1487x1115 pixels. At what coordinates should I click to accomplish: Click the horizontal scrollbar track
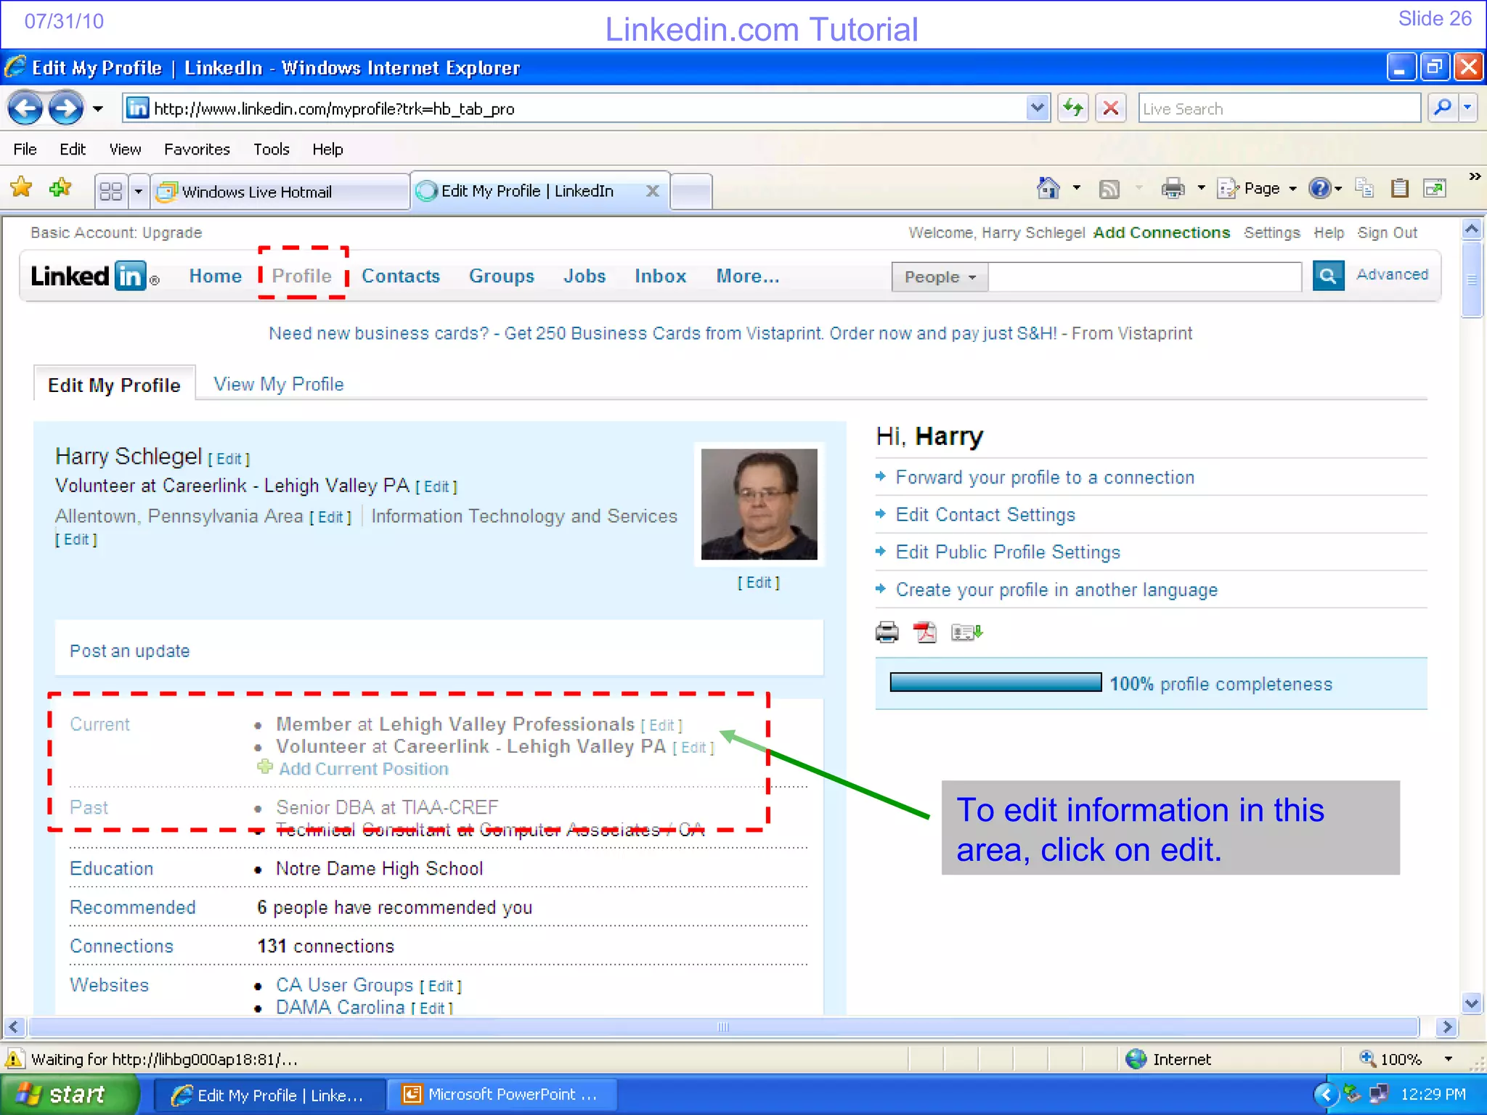click(x=722, y=1027)
